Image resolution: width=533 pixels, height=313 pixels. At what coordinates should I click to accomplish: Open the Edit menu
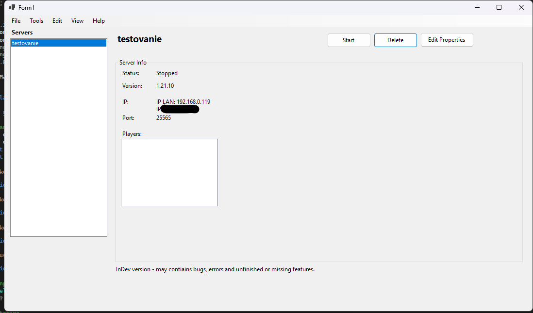pos(57,21)
